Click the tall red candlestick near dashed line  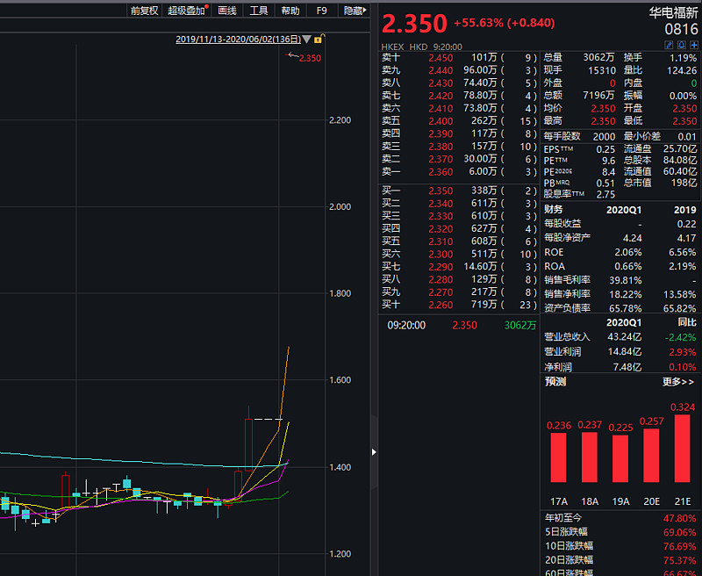[248, 444]
